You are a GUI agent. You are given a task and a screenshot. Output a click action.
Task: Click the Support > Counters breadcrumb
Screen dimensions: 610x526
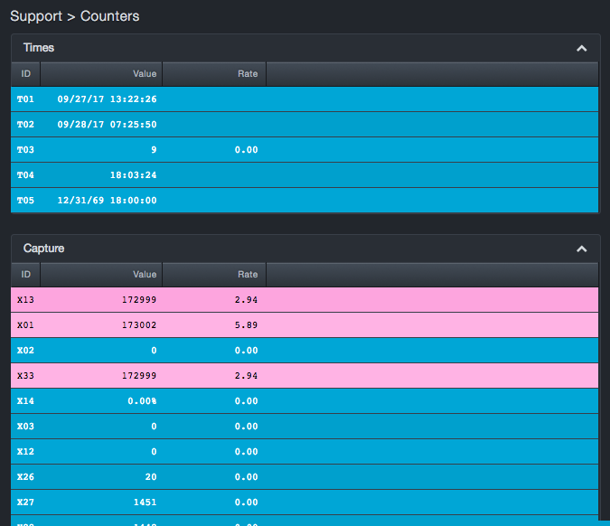pyautogui.click(x=75, y=16)
